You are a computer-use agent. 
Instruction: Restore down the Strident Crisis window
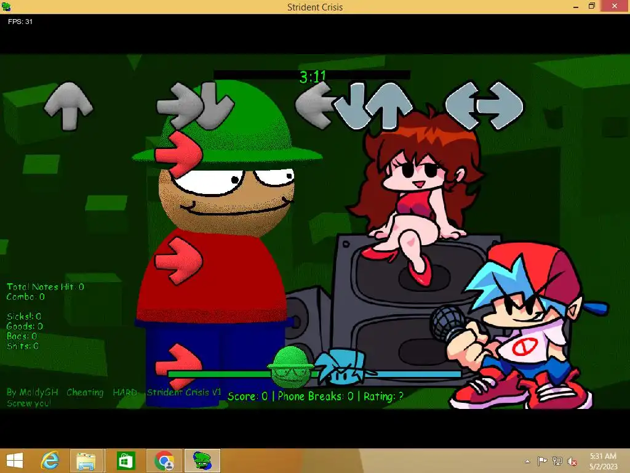[x=591, y=6]
